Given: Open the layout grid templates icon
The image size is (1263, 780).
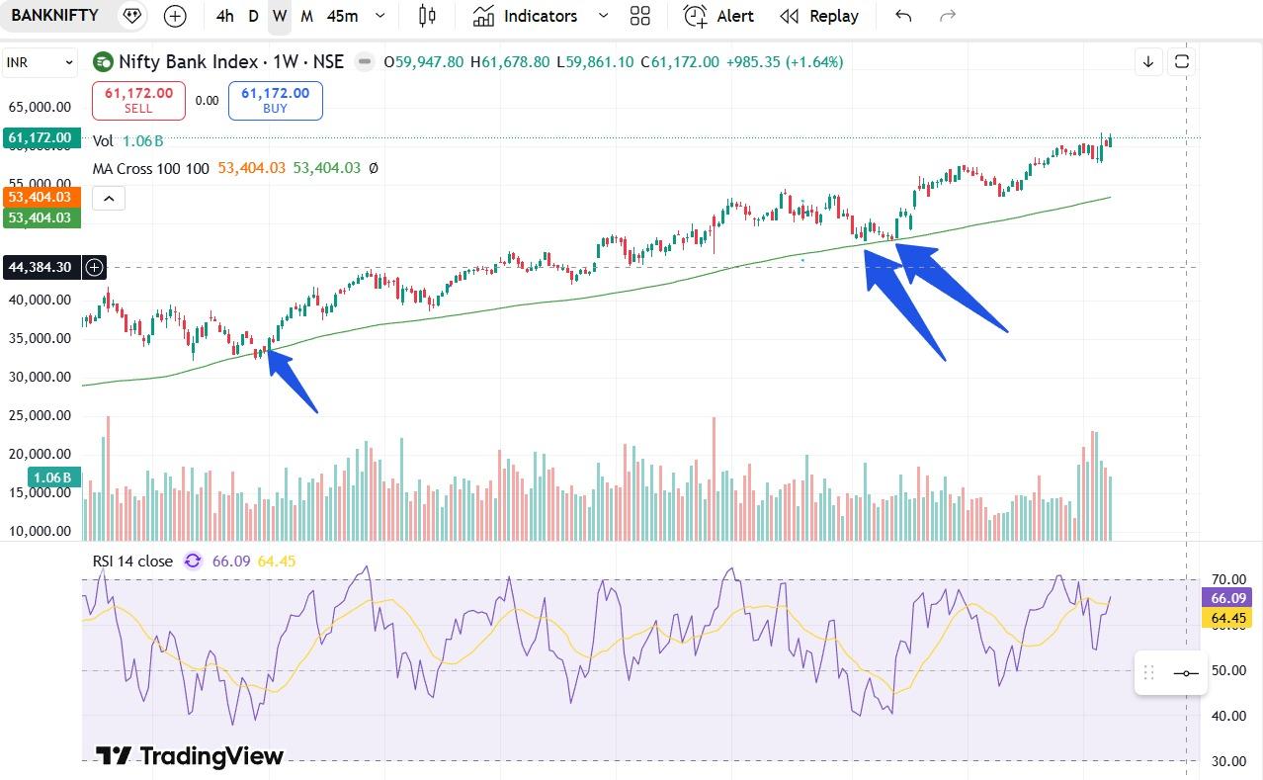Looking at the screenshot, I should (640, 16).
